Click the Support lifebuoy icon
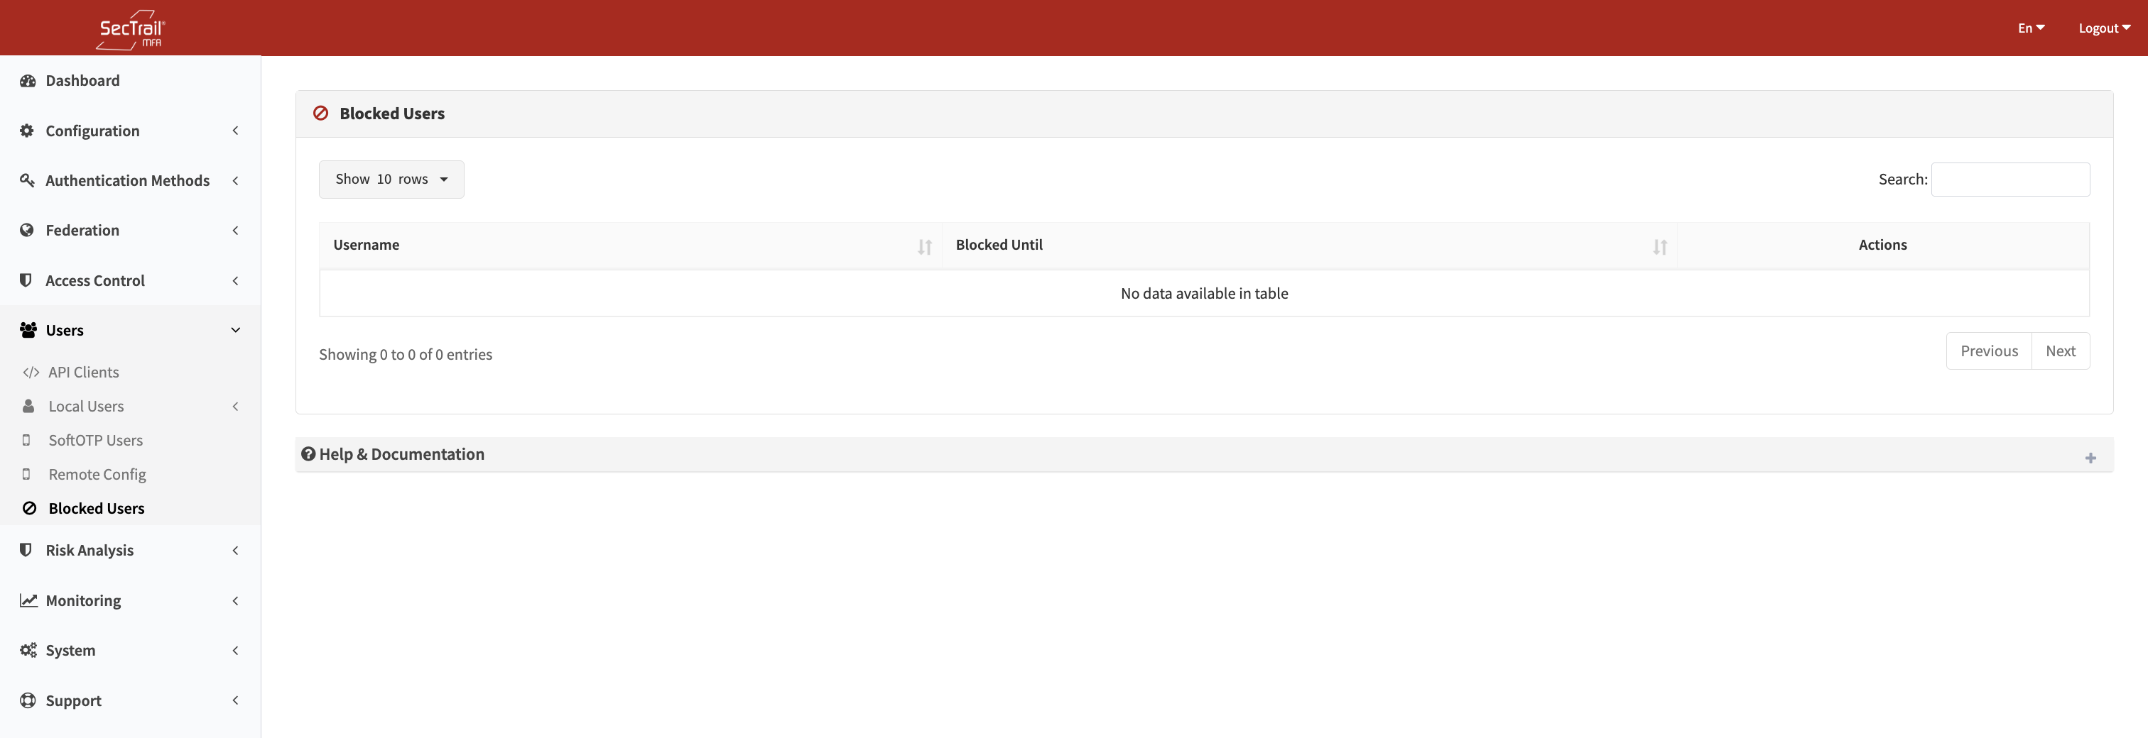Image resolution: width=2148 pixels, height=738 pixels. (x=28, y=700)
